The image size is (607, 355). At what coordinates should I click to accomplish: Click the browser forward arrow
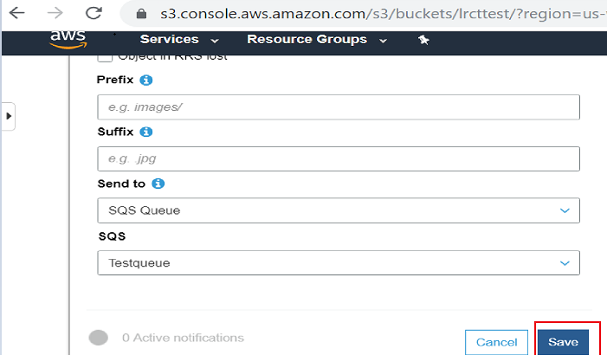pyautogui.click(x=55, y=15)
